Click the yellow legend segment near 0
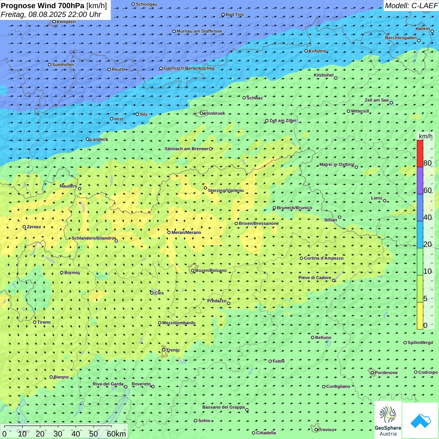The image size is (439, 439). coord(420,316)
